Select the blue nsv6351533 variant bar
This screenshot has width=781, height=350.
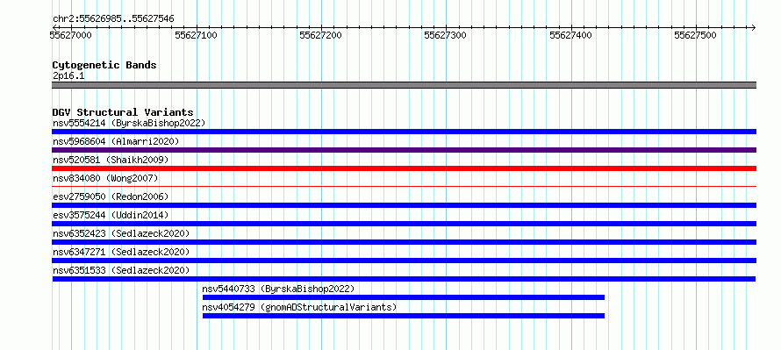click(x=404, y=279)
